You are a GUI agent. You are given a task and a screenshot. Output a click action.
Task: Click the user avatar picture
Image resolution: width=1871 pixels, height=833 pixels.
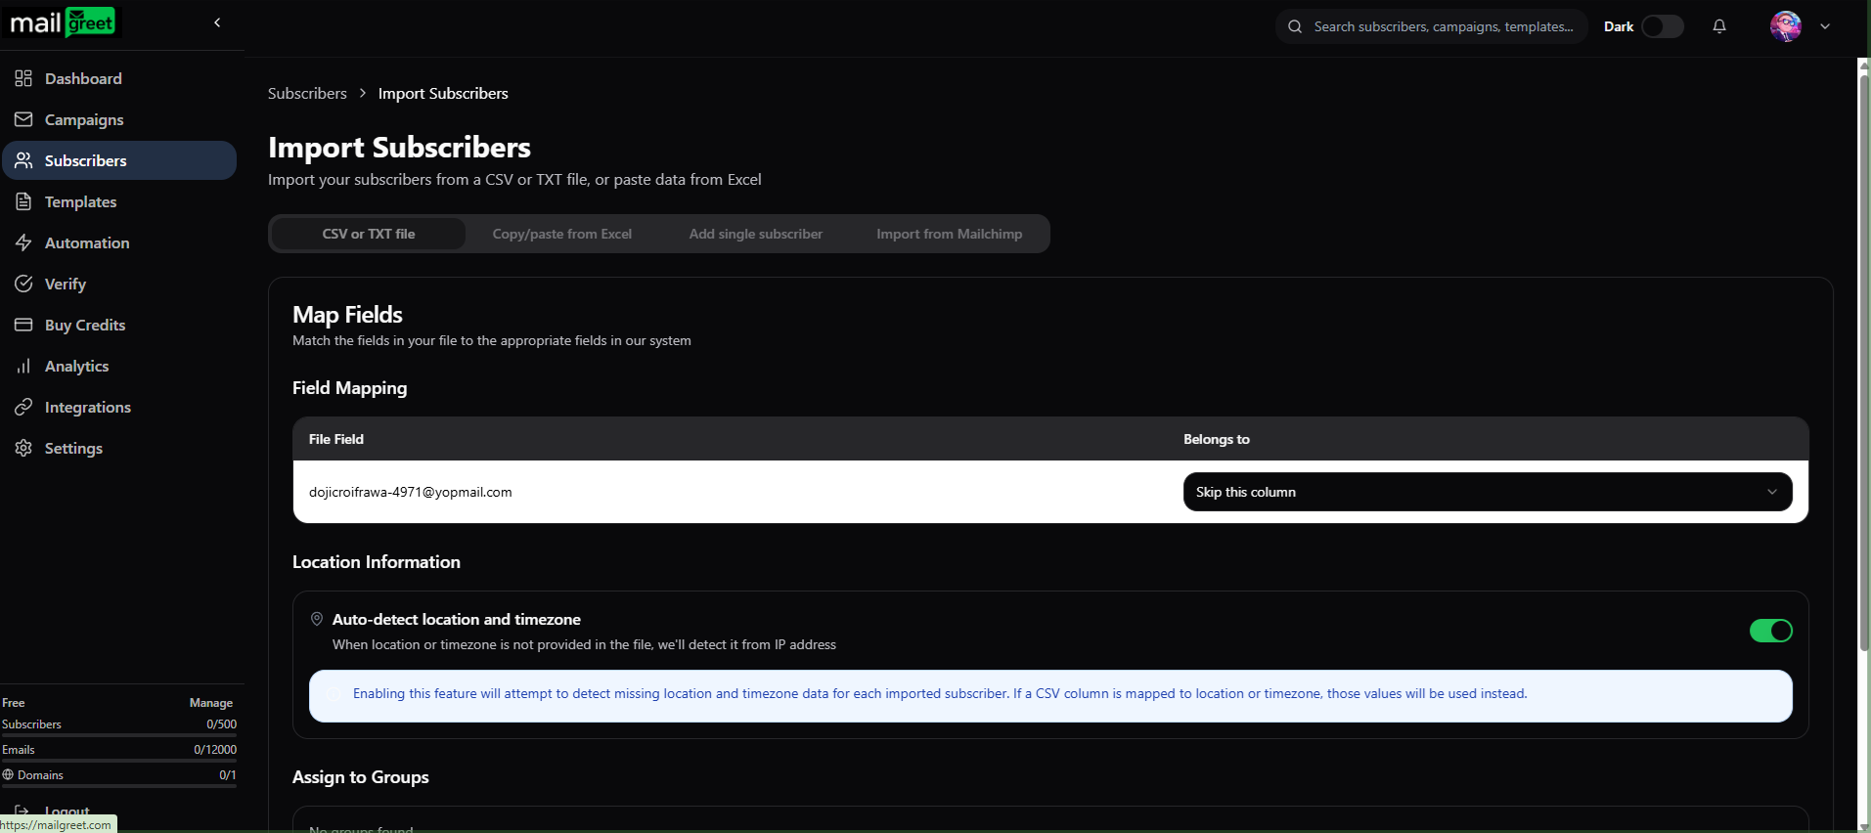pos(1786,26)
